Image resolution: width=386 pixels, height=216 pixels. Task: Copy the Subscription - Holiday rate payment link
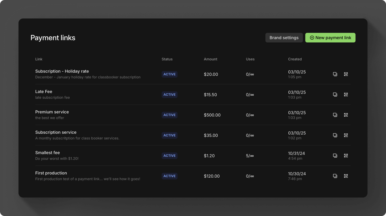(335, 74)
